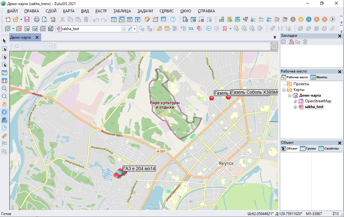Select the Проекты folder in the tree

click(301, 84)
